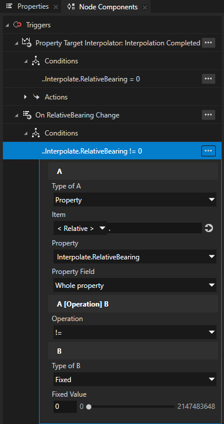This screenshot has height=424, width=224.
Task: Click the Node Components tab icon
Action: (71, 7)
